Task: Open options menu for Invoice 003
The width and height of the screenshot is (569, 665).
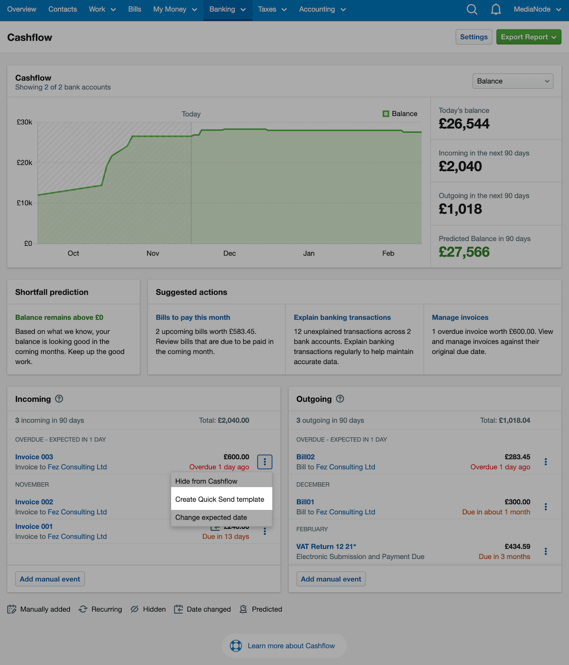Action: click(265, 462)
